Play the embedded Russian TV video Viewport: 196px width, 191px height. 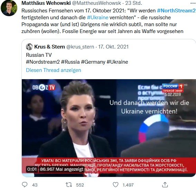click(109, 128)
